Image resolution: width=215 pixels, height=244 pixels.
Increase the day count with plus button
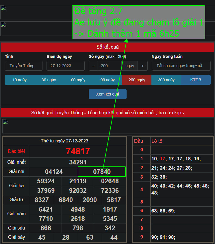click(142, 66)
